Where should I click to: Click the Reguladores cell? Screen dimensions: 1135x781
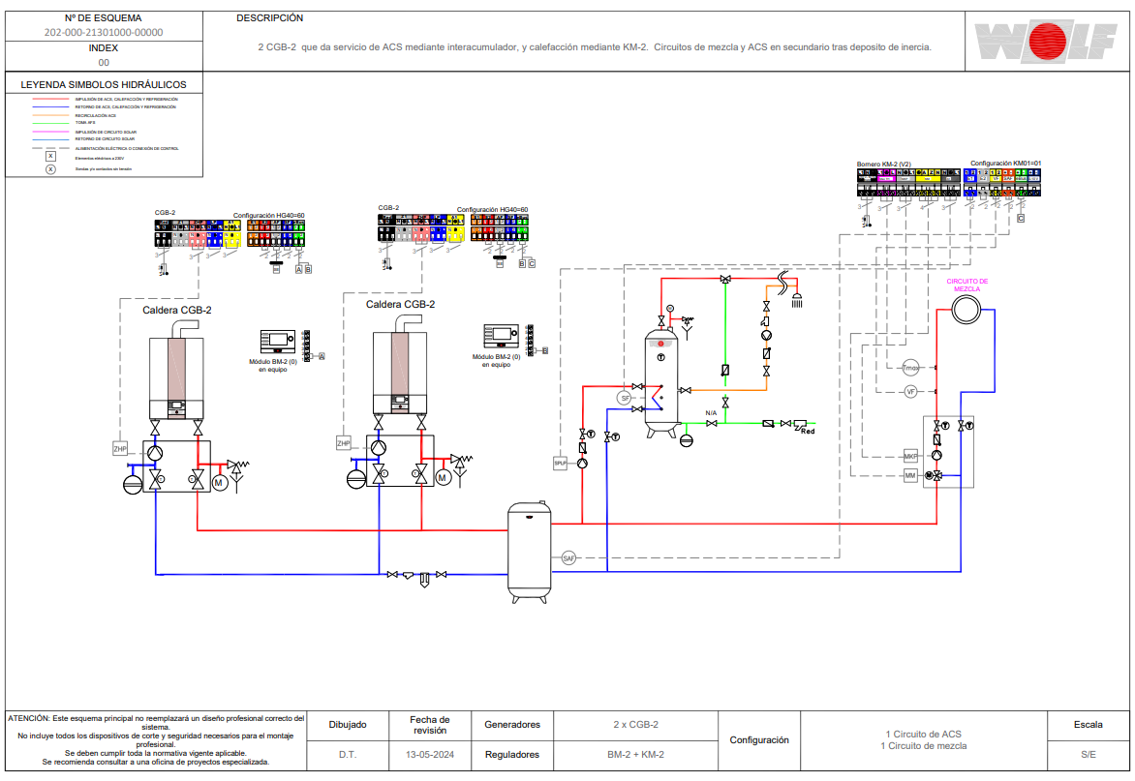(512, 755)
